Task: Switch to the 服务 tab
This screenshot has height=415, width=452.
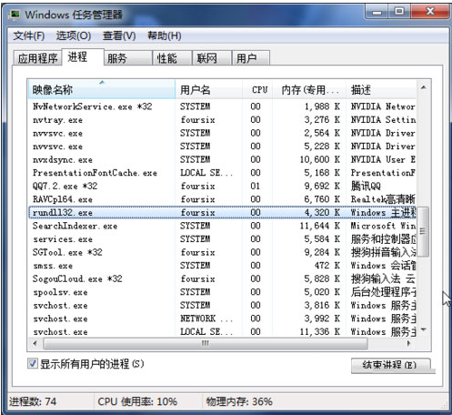Action: (x=127, y=58)
